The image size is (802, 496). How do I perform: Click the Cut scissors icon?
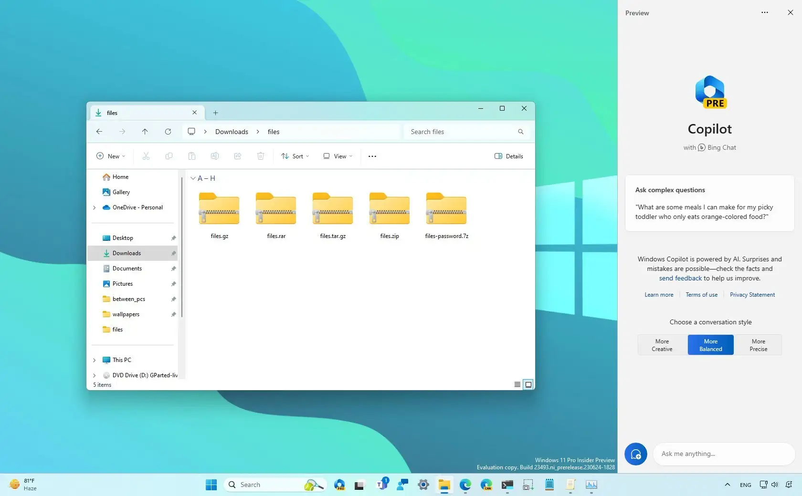pos(146,156)
